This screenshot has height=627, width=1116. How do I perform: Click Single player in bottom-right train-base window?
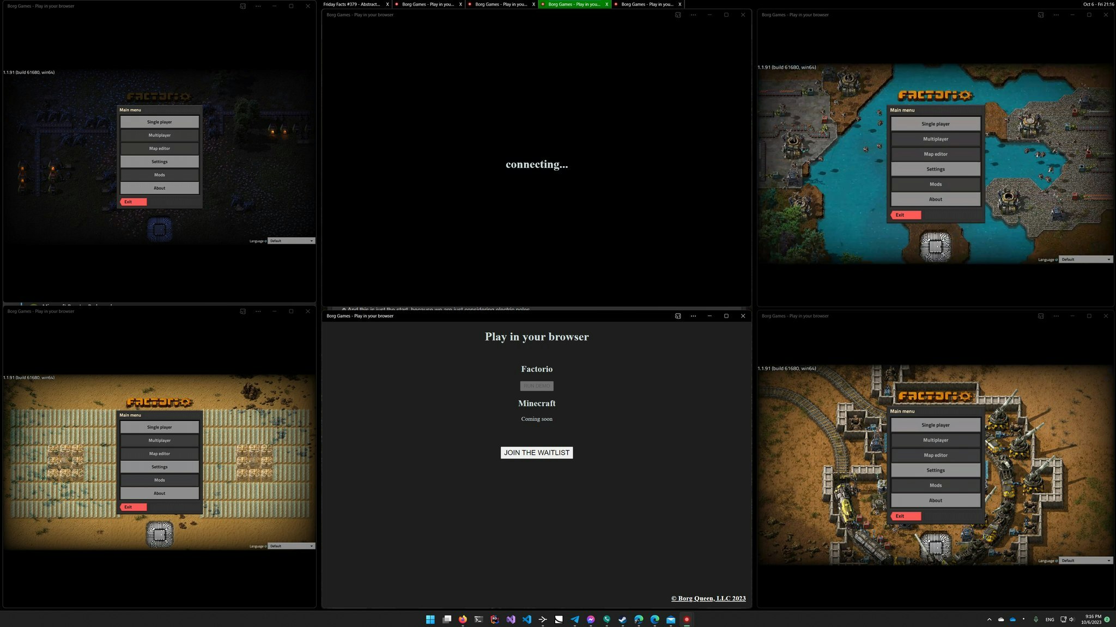tap(936, 425)
